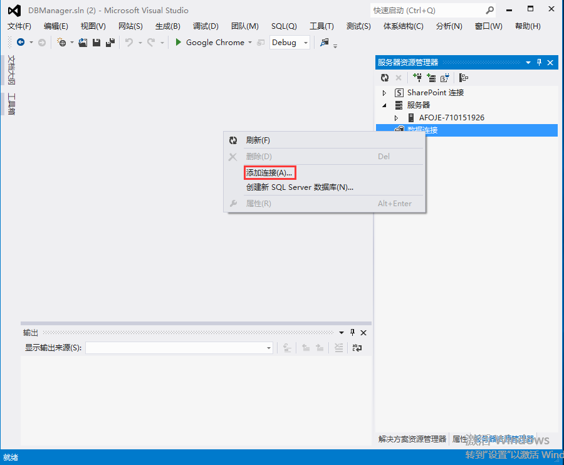This screenshot has height=465, width=564.
Task: Click the Navigate Backward arrow icon
Action: point(21,42)
